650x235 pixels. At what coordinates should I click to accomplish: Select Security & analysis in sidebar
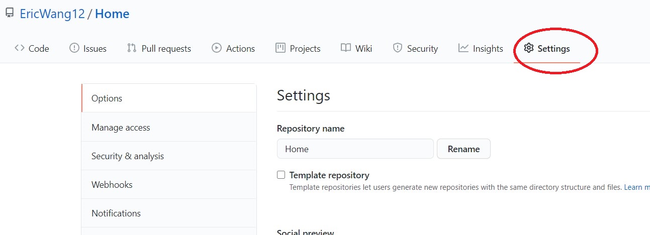169,156
